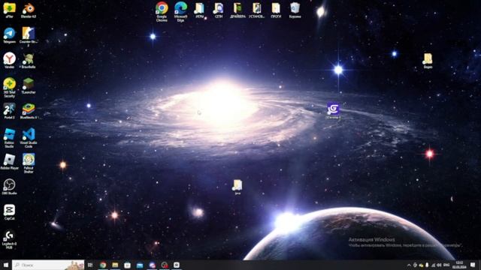Open Fallout Shelter desktop icon
This screenshot has height=270, width=481.
click(x=29, y=163)
